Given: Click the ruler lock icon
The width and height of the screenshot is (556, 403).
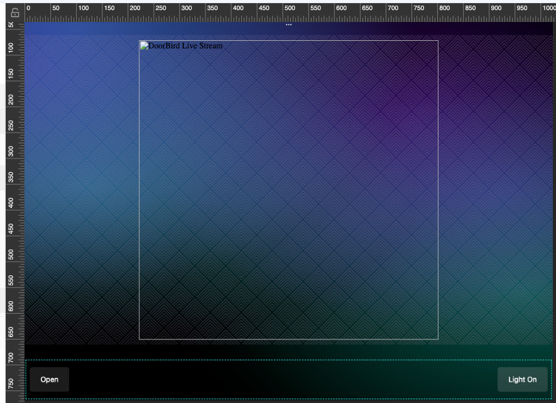Looking at the screenshot, I should click(15, 11).
